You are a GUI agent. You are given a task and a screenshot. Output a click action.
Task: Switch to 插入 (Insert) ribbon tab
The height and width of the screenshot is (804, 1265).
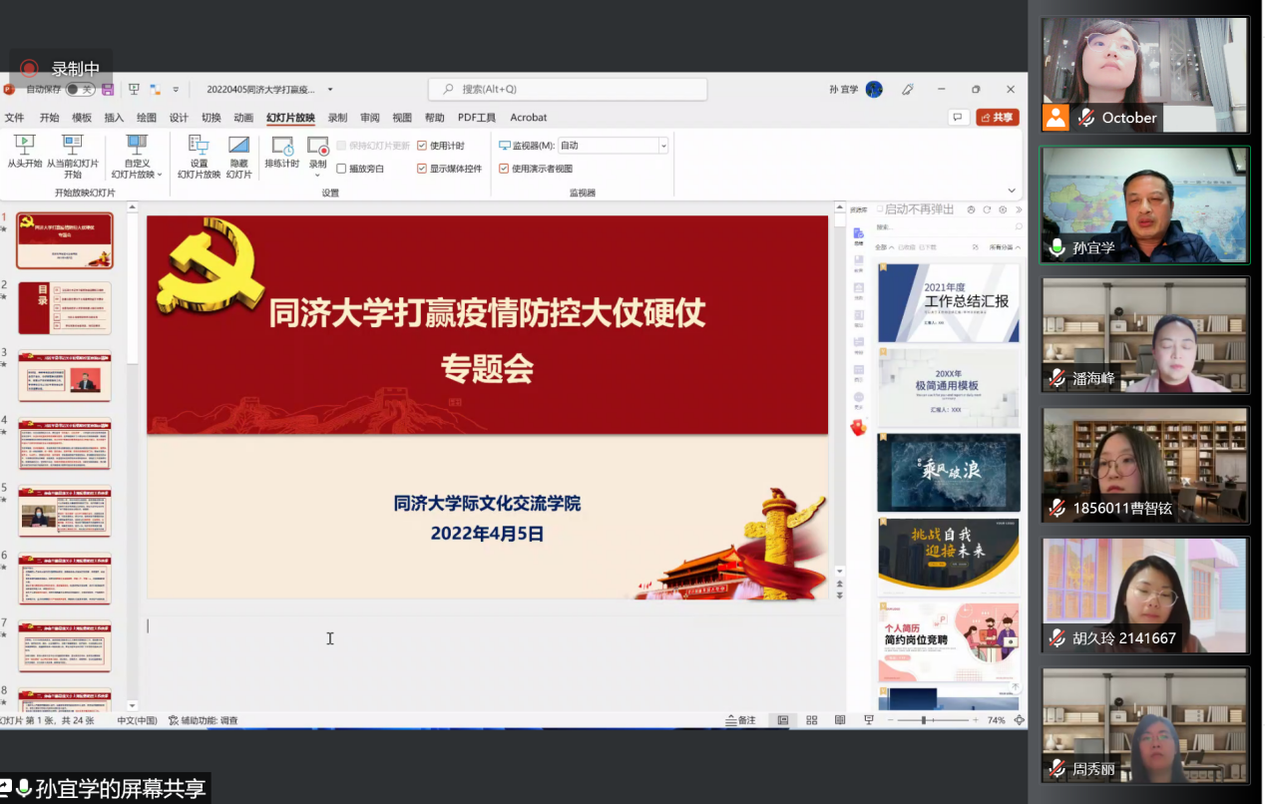point(114,118)
